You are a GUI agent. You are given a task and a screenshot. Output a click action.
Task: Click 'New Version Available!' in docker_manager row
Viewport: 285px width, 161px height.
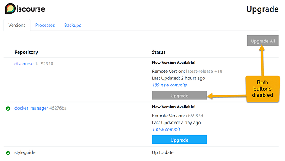tap(173, 107)
